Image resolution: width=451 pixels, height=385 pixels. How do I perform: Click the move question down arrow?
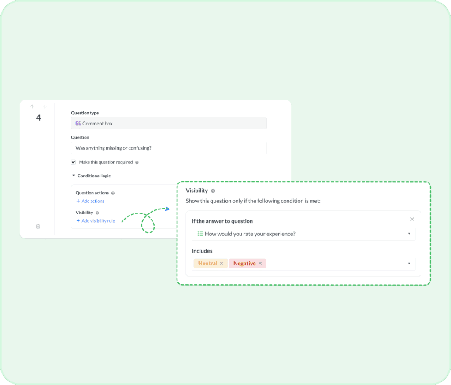[44, 106]
